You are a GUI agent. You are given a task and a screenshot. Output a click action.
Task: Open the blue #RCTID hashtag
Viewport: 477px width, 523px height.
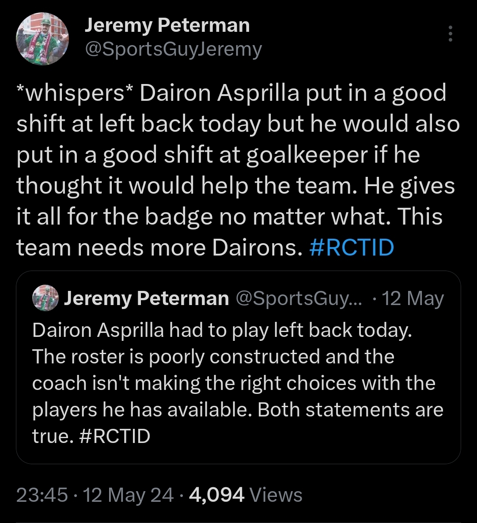click(352, 248)
